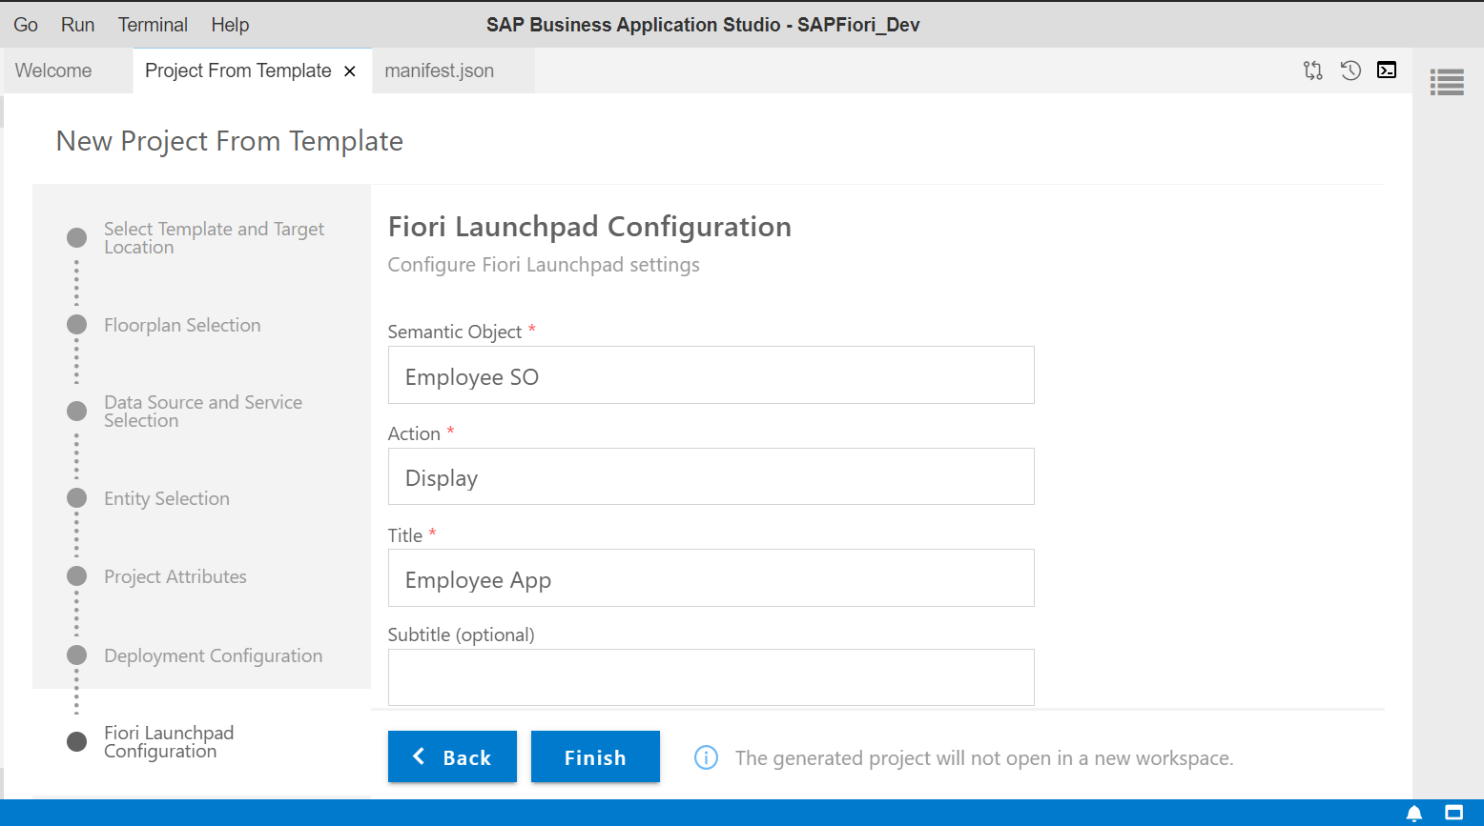Switch to the manifest.json tab
The image size is (1484, 826).
click(440, 71)
